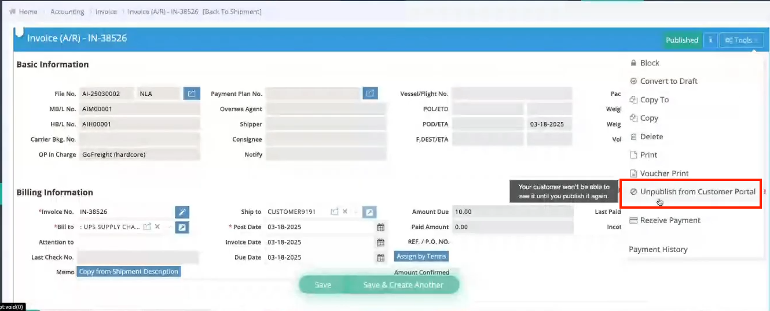770x311 pixels.
Task: Click the Payment Plan No. link icon
Action: (370, 93)
